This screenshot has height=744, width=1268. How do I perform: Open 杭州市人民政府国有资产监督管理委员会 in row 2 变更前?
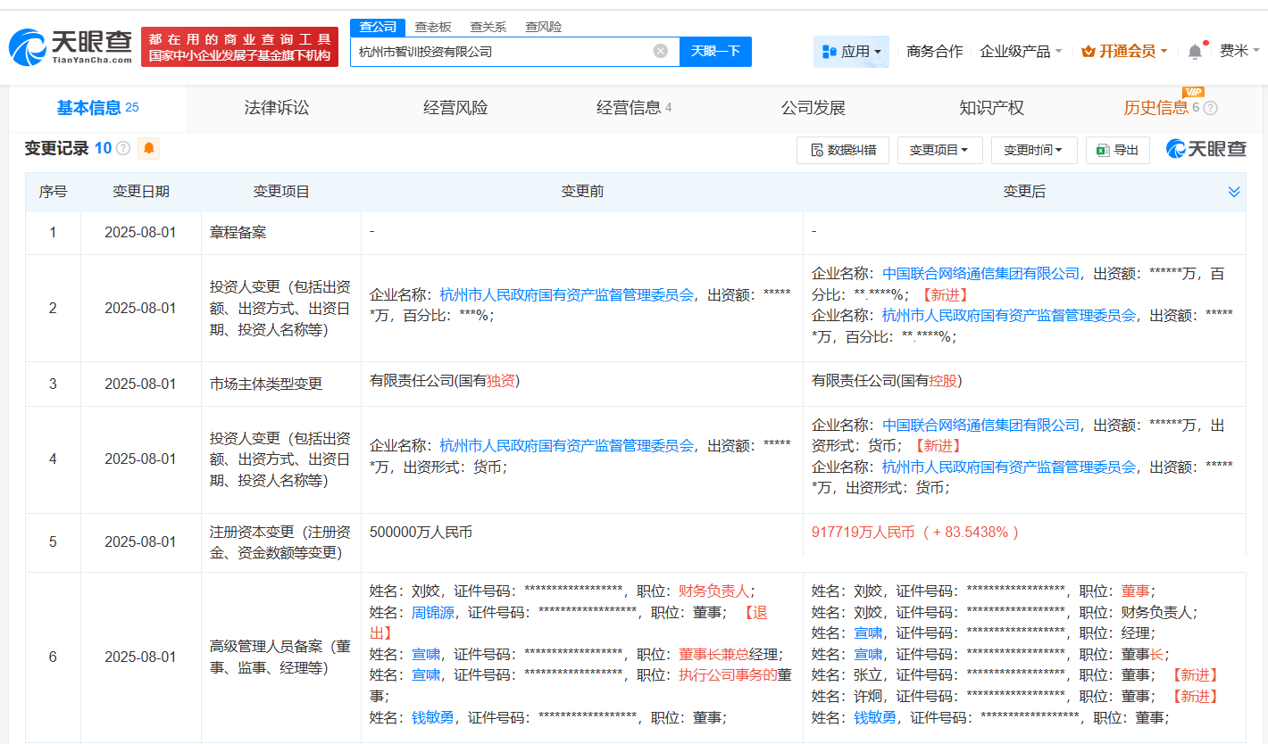coord(567,294)
